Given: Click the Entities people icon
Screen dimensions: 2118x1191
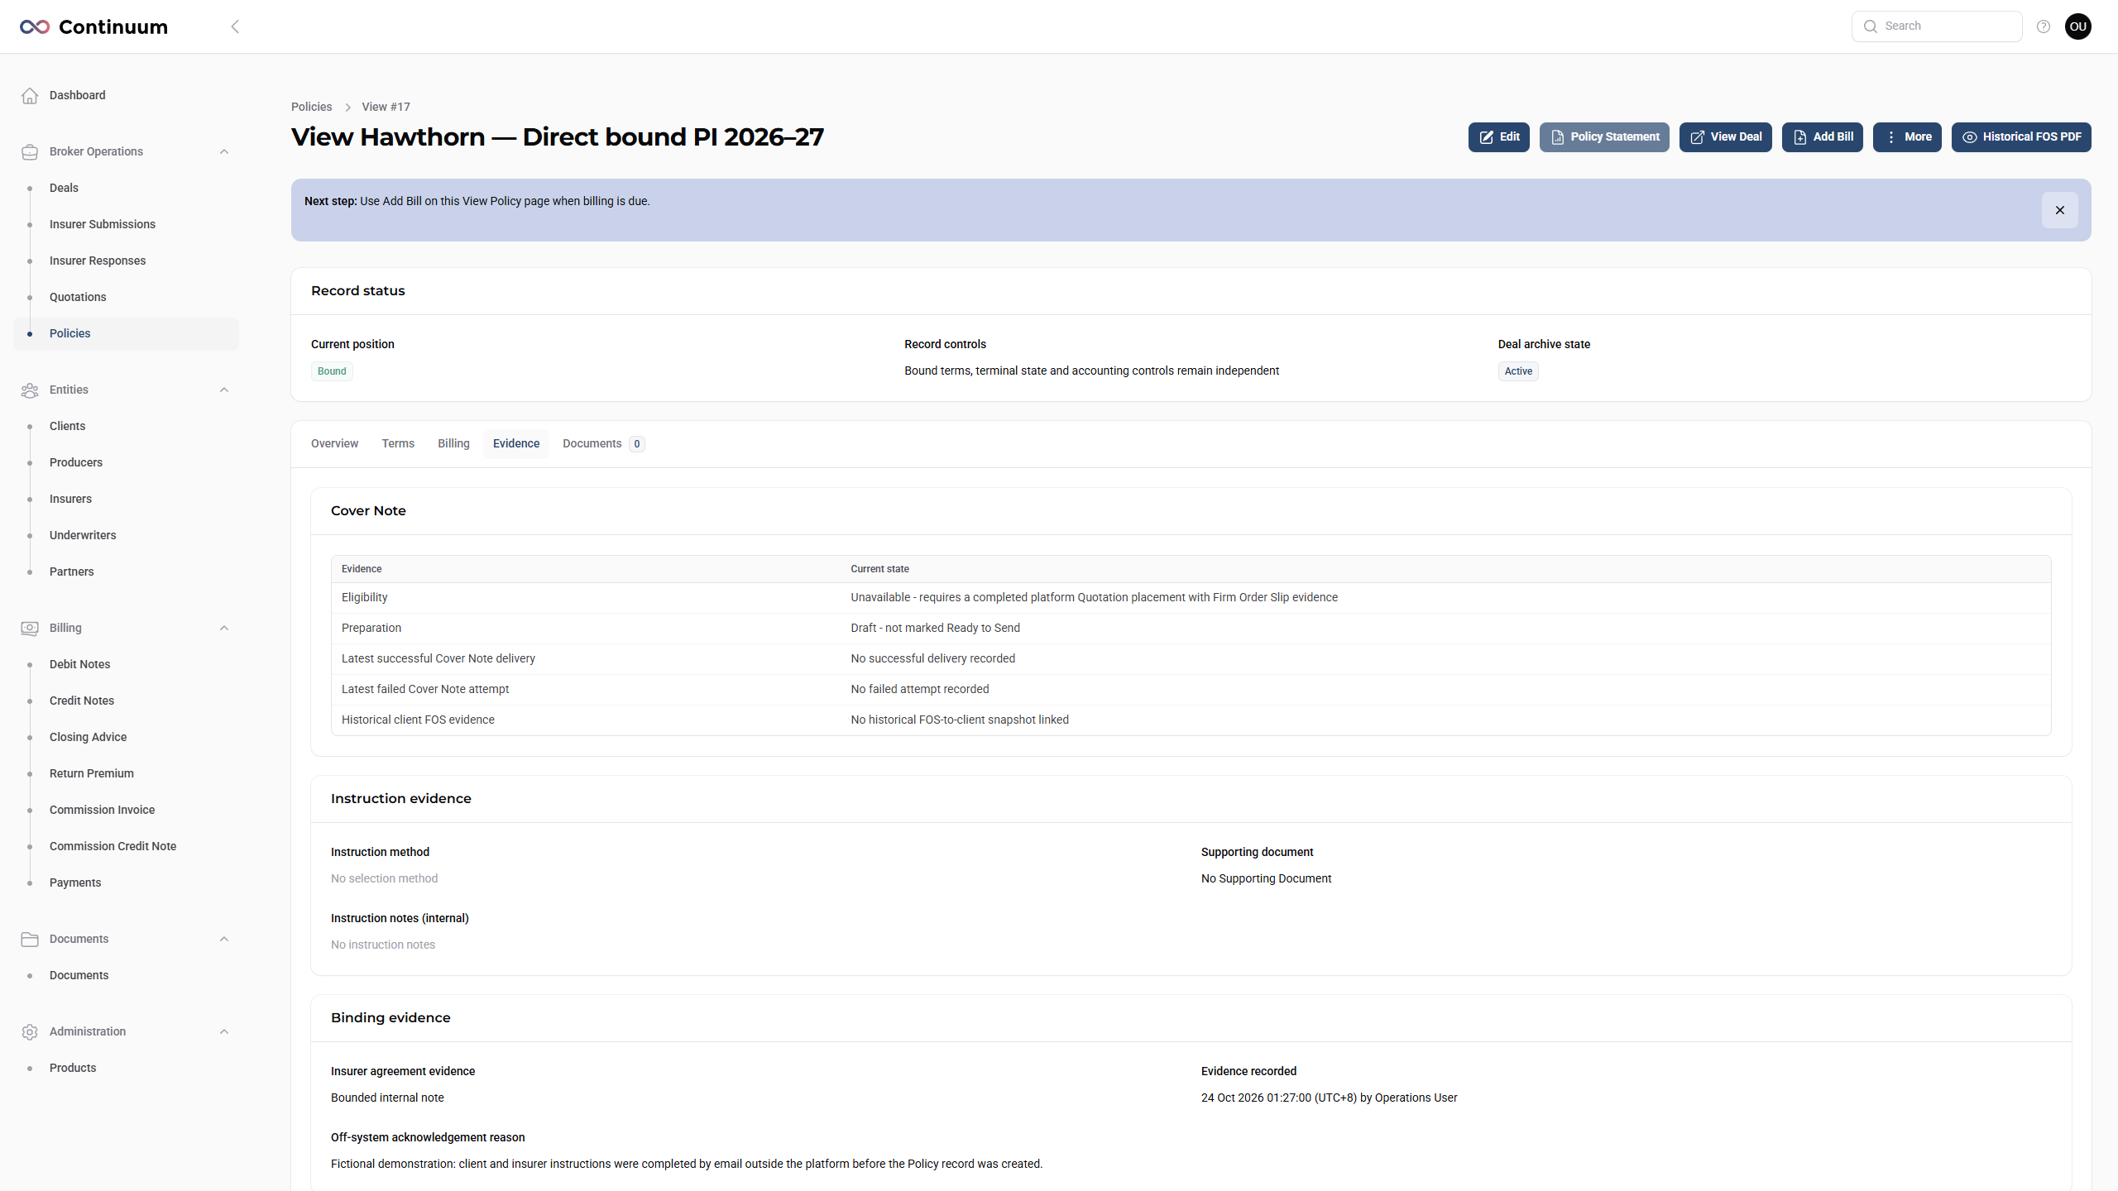Looking at the screenshot, I should [x=30, y=390].
